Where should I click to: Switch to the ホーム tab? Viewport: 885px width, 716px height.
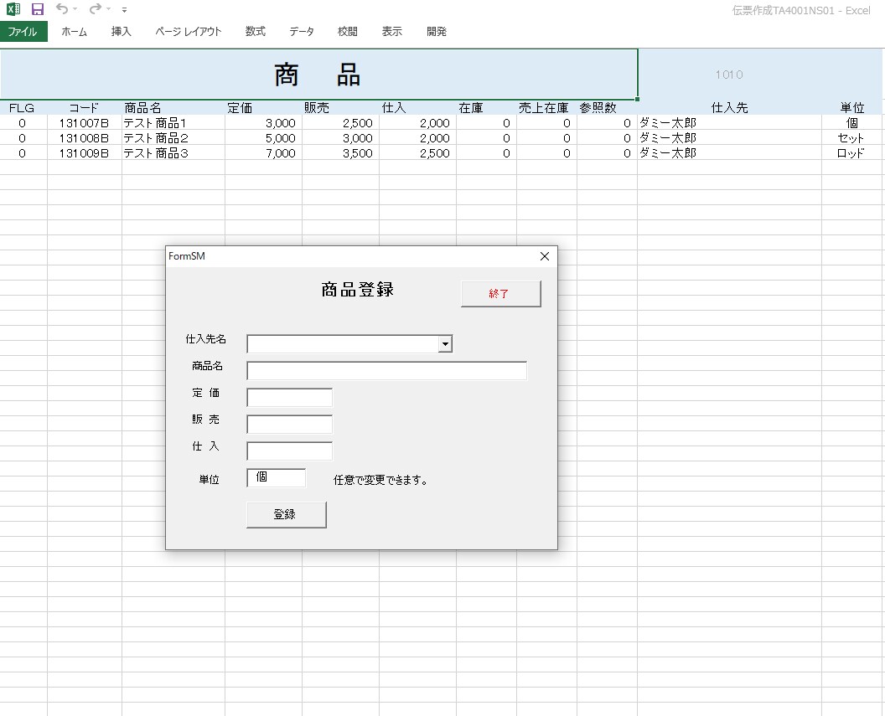(x=74, y=32)
